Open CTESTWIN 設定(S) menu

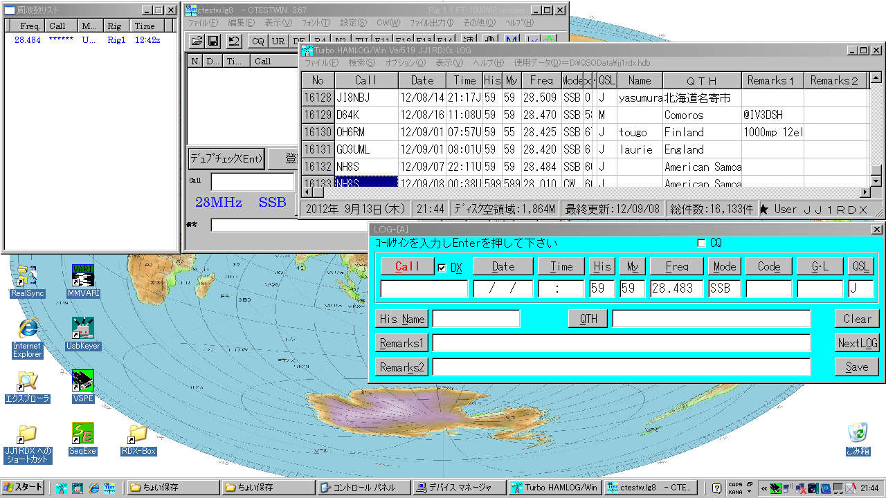point(354,23)
